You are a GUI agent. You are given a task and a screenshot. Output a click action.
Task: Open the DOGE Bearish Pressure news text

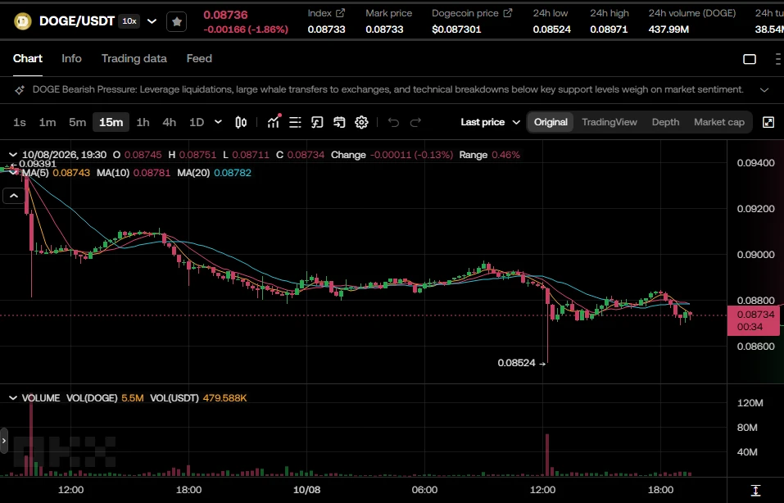(x=388, y=89)
